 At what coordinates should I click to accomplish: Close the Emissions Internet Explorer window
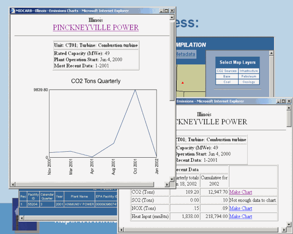click(289, 101)
